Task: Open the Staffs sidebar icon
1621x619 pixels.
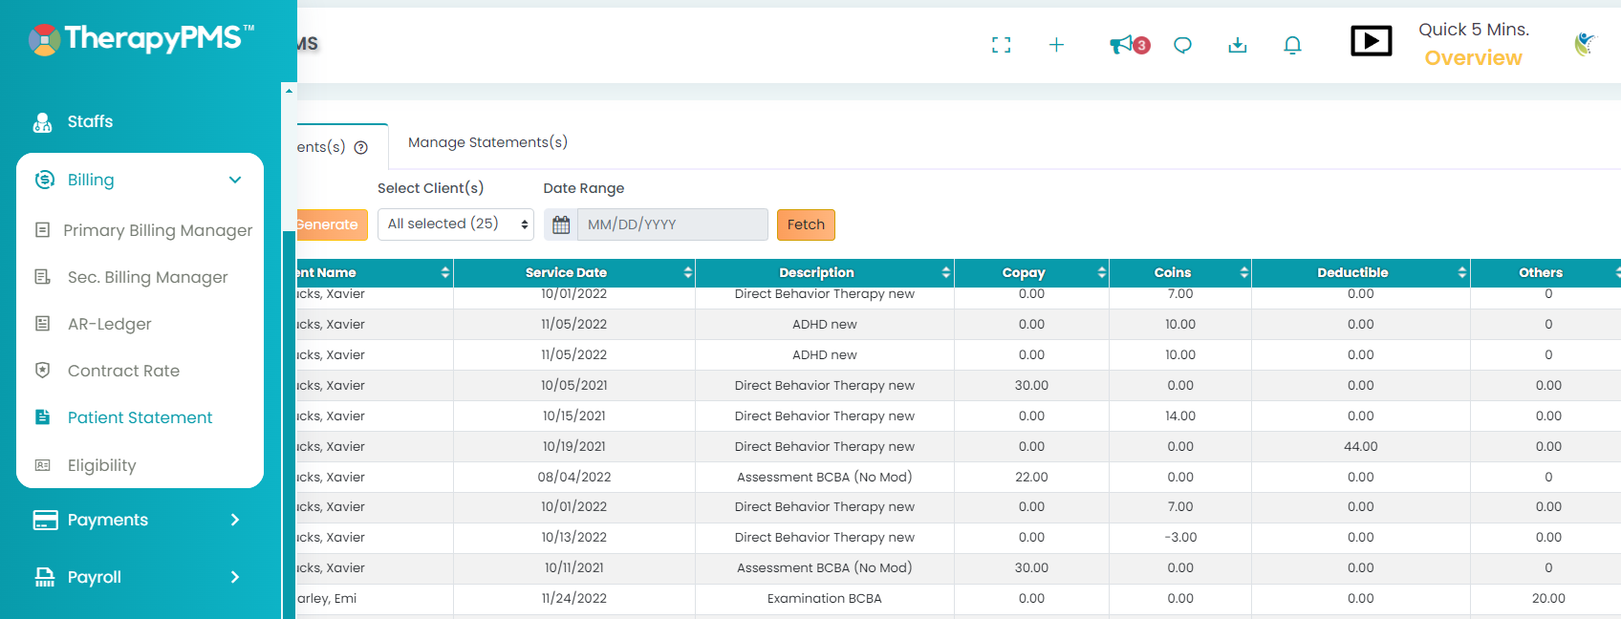Action: point(43,122)
